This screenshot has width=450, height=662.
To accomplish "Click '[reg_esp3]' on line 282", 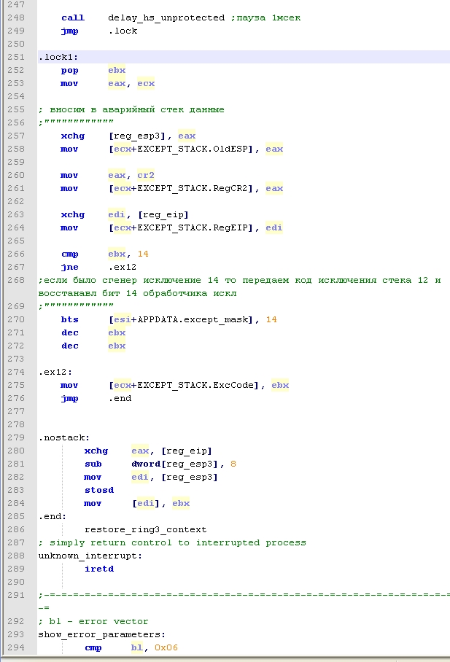I will tap(190, 477).
